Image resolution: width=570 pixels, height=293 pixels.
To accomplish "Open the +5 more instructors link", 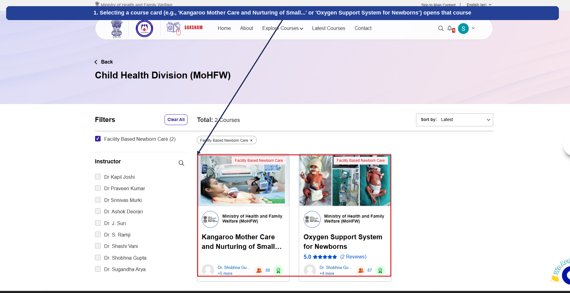I will [x=225, y=274].
